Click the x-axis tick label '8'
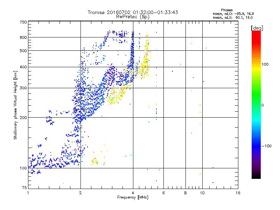Image resolution: width=280 pixels, height=210 pixels. click(x=185, y=193)
